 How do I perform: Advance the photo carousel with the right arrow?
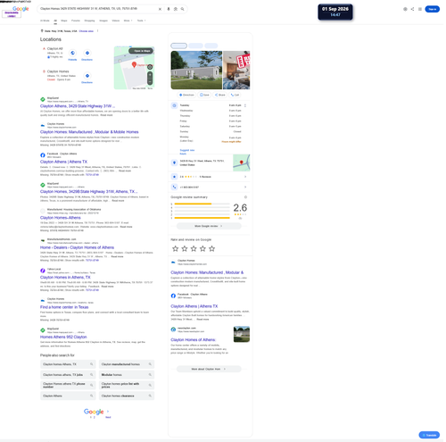(x=247, y=70)
